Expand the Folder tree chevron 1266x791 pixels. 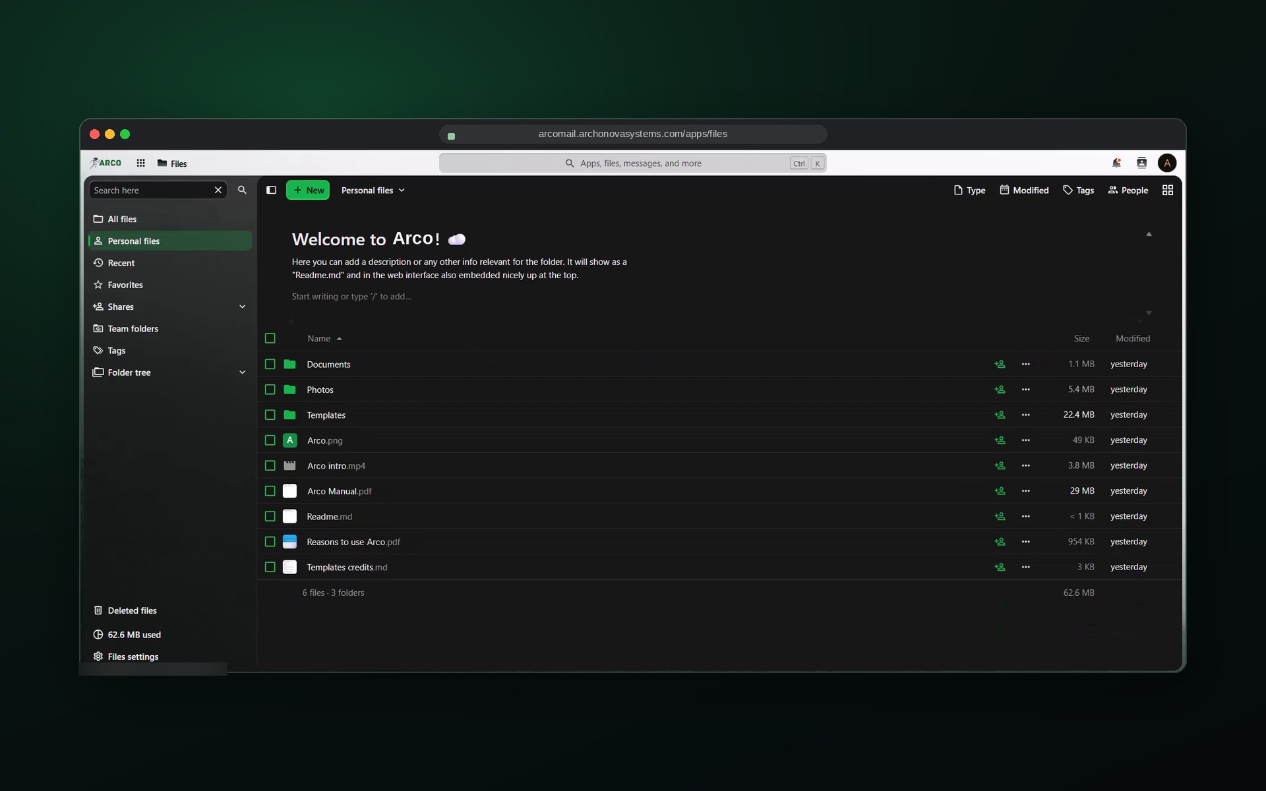click(x=242, y=372)
